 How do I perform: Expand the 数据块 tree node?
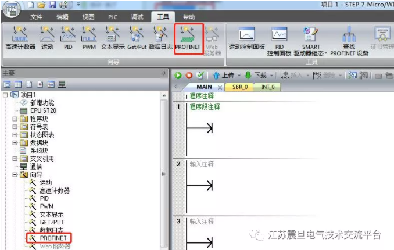click(x=15, y=143)
